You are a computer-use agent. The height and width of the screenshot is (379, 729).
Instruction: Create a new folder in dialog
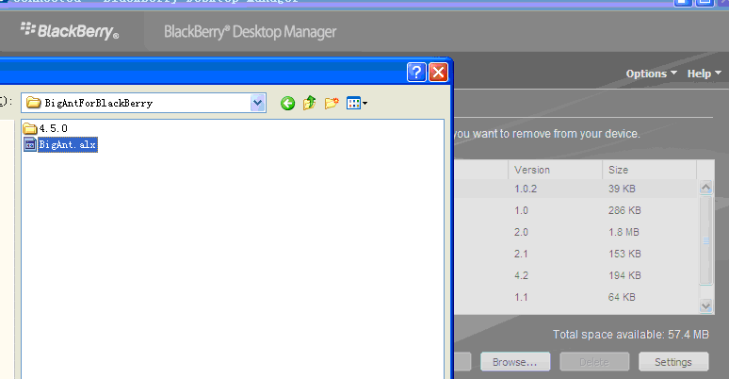pos(332,103)
